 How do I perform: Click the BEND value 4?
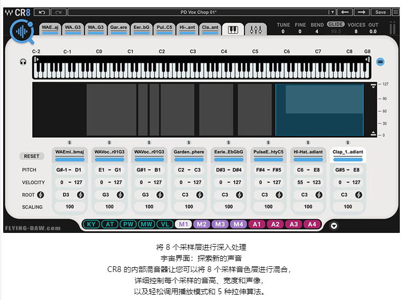[317, 32]
